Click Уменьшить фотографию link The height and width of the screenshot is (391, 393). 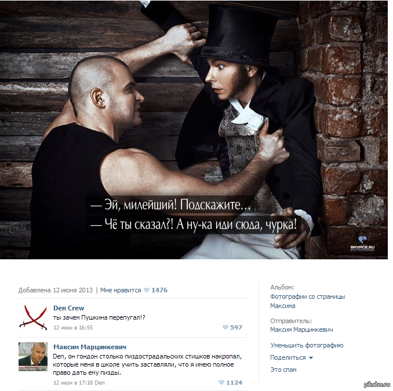tap(307, 345)
